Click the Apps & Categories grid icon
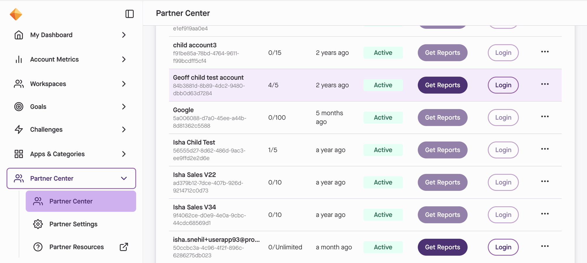The height and width of the screenshot is (263, 587). (19, 154)
